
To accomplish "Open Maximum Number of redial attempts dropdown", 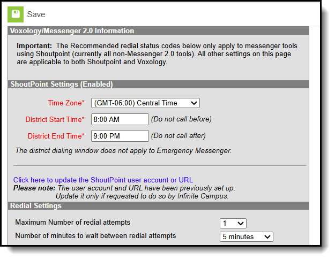I will point(233,223).
